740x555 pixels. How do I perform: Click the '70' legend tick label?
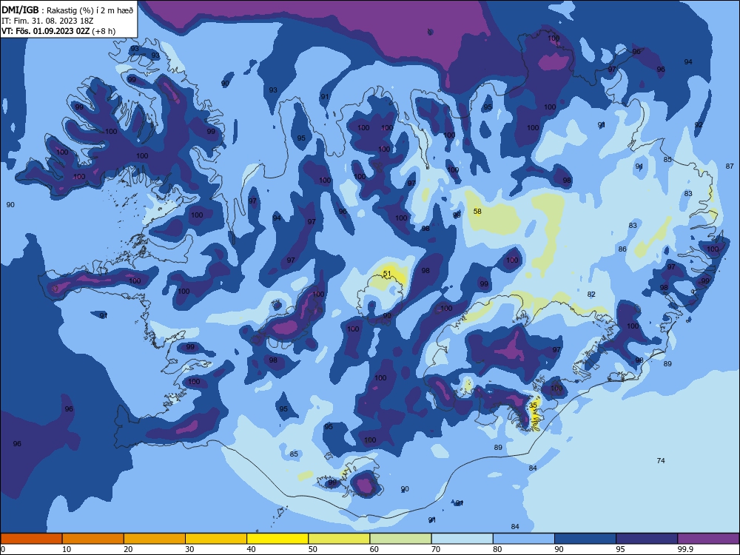point(436,549)
